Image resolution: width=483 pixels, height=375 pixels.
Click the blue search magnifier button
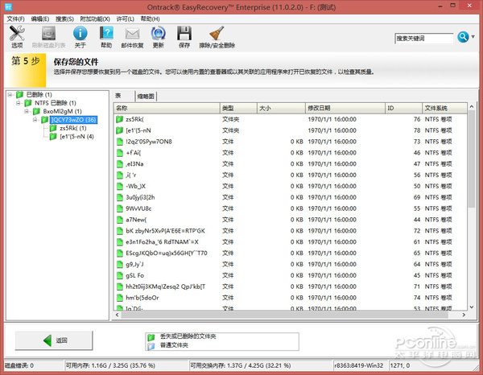463,37
